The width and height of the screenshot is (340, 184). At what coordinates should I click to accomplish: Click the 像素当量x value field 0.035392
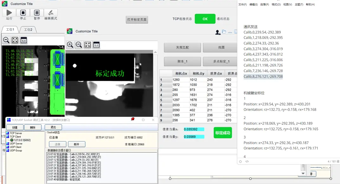click(194, 129)
